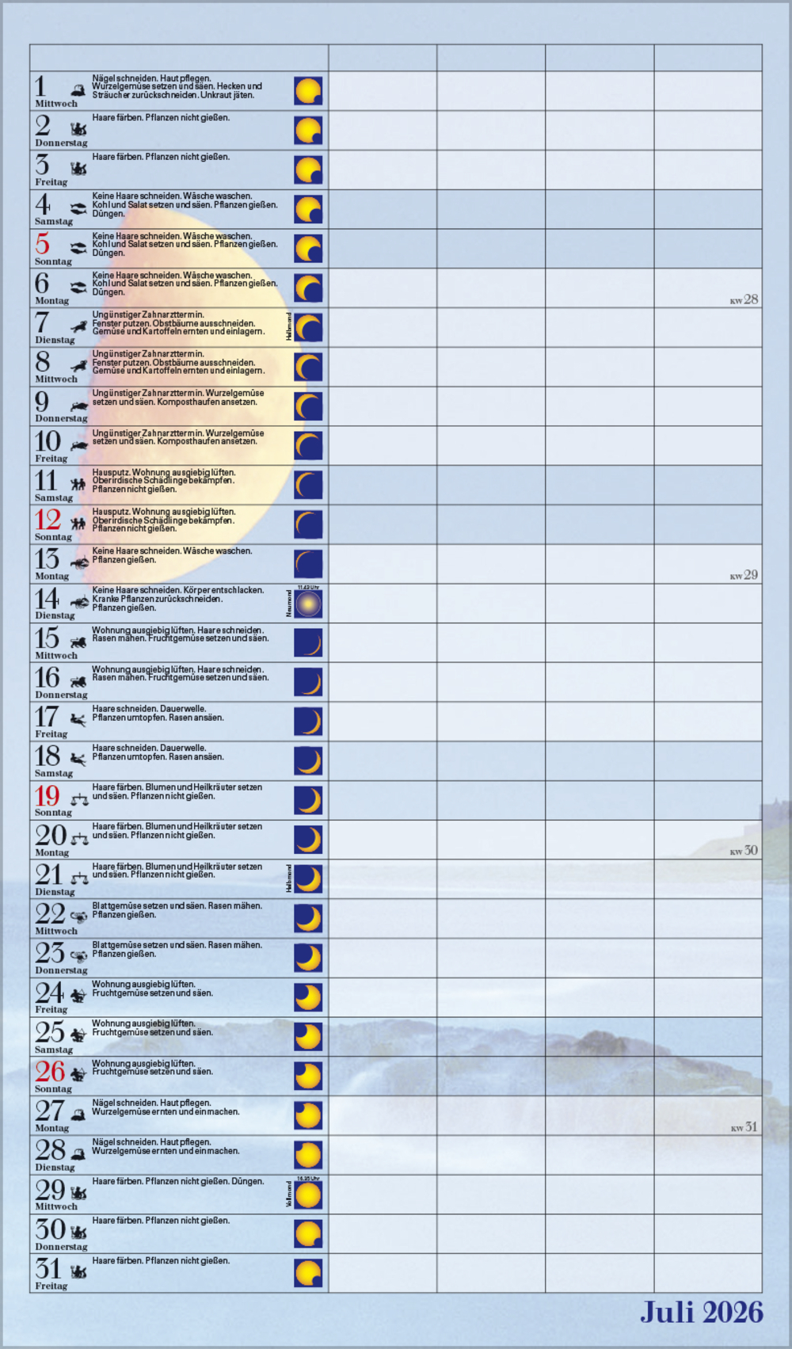Image resolution: width=792 pixels, height=1349 pixels.
Task: Select the Halbmond moon icon on day 21
Action: coord(308,878)
